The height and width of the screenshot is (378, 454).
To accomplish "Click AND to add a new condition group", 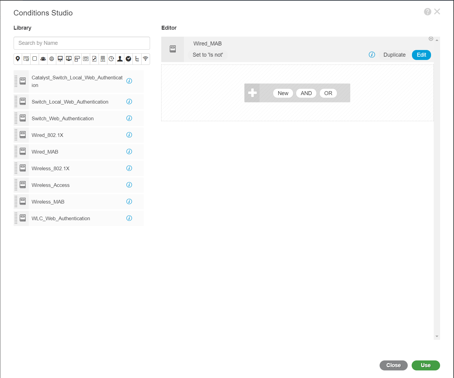I will [306, 93].
